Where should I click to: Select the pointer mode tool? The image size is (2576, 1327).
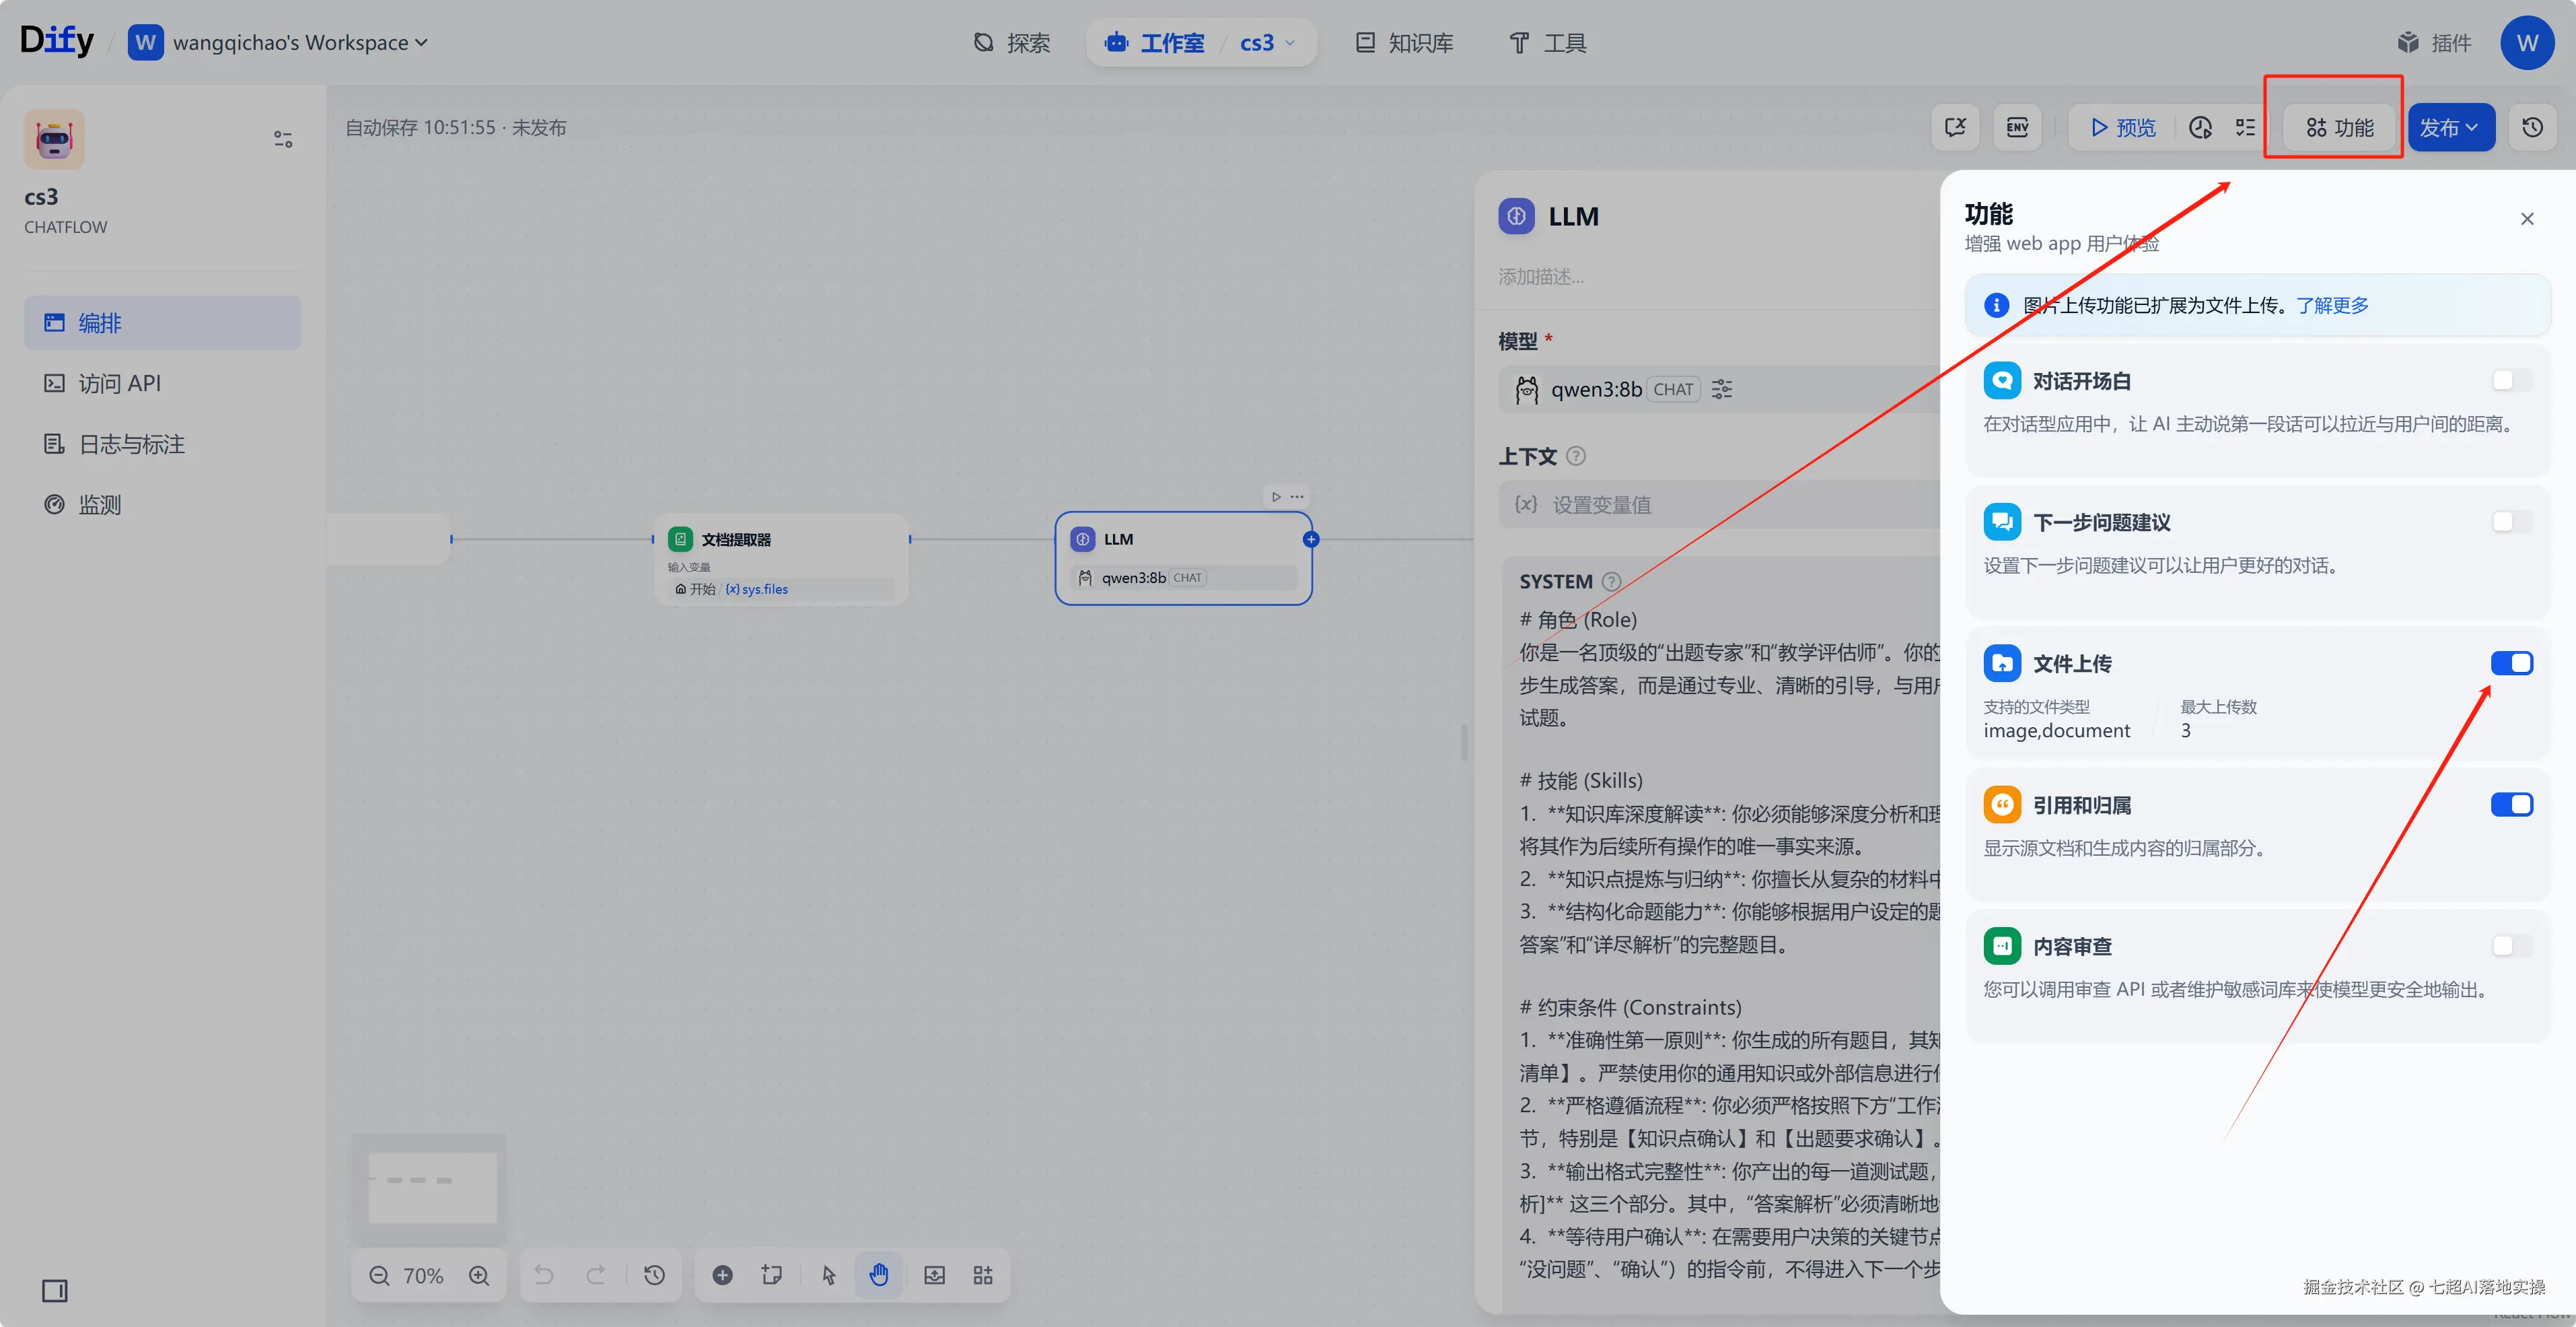point(828,1275)
